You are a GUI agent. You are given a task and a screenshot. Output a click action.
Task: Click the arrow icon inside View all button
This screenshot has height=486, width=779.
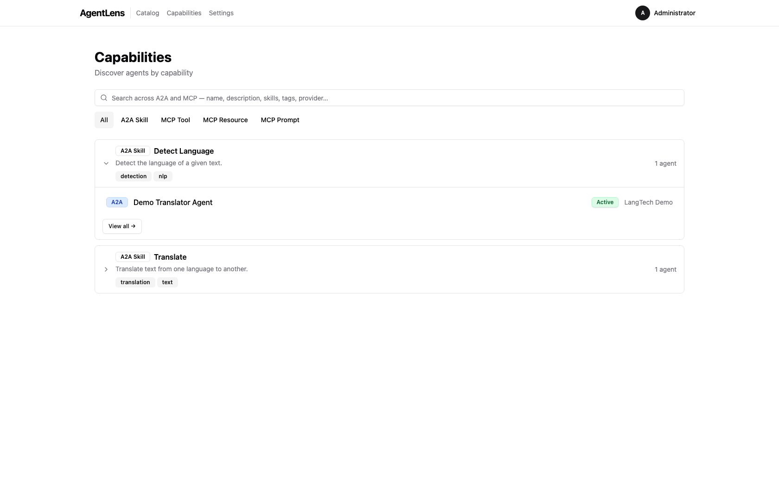[134, 226]
